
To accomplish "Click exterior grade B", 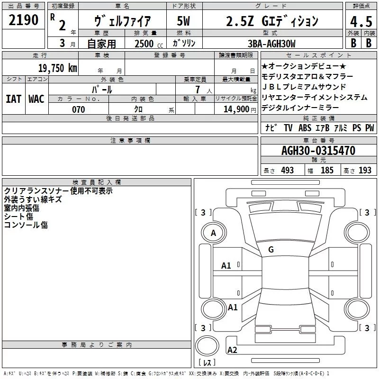I will click(353, 43).
